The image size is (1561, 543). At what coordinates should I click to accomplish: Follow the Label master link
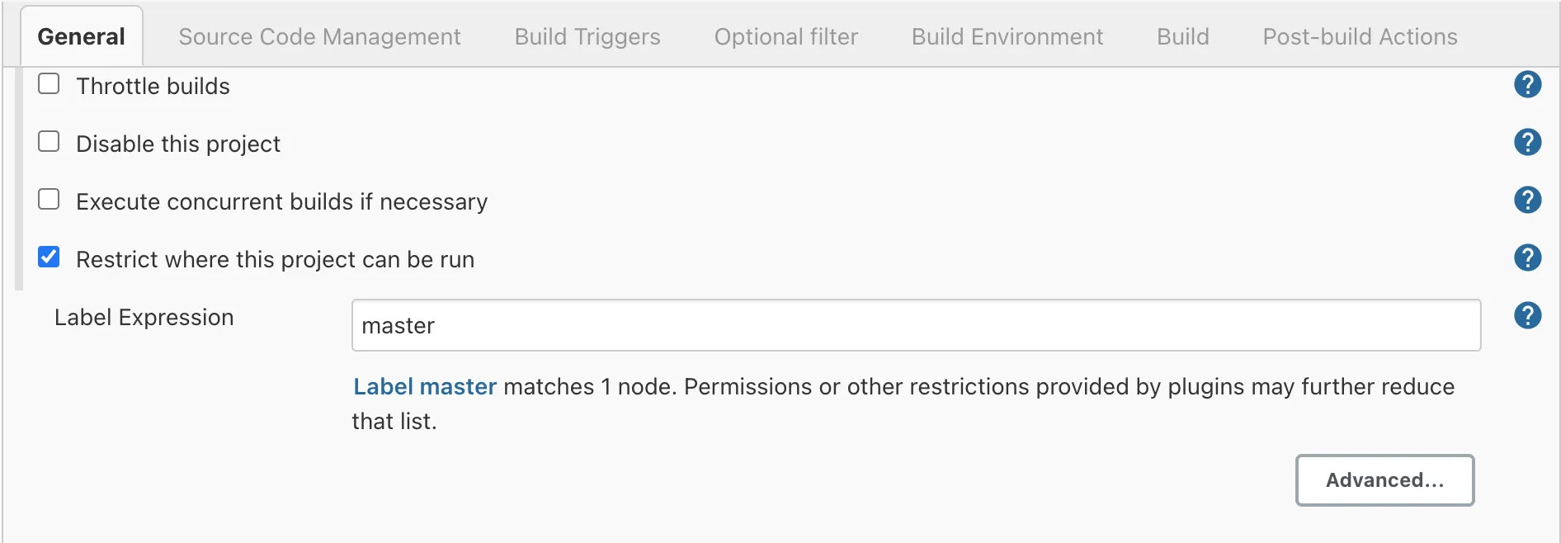tap(425, 387)
